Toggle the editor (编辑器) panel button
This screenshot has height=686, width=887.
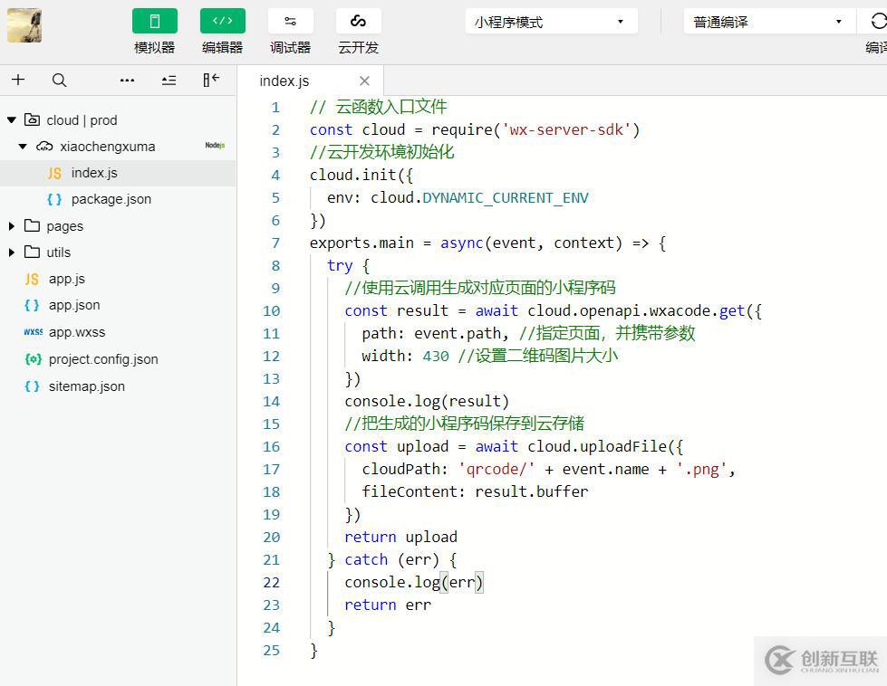(222, 22)
